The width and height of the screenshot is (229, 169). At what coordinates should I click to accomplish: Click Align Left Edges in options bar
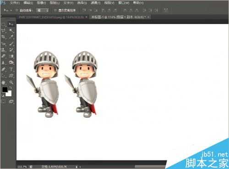click(104, 11)
